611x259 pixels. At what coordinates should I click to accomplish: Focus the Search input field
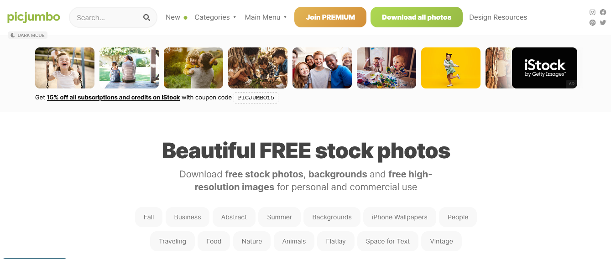click(x=109, y=17)
